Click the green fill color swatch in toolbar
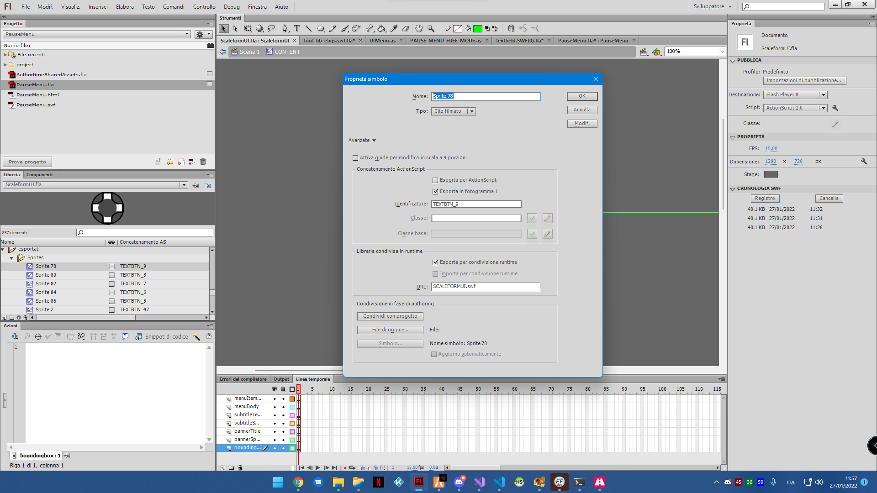The width and height of the screenshot is (877, 493). 477,28
